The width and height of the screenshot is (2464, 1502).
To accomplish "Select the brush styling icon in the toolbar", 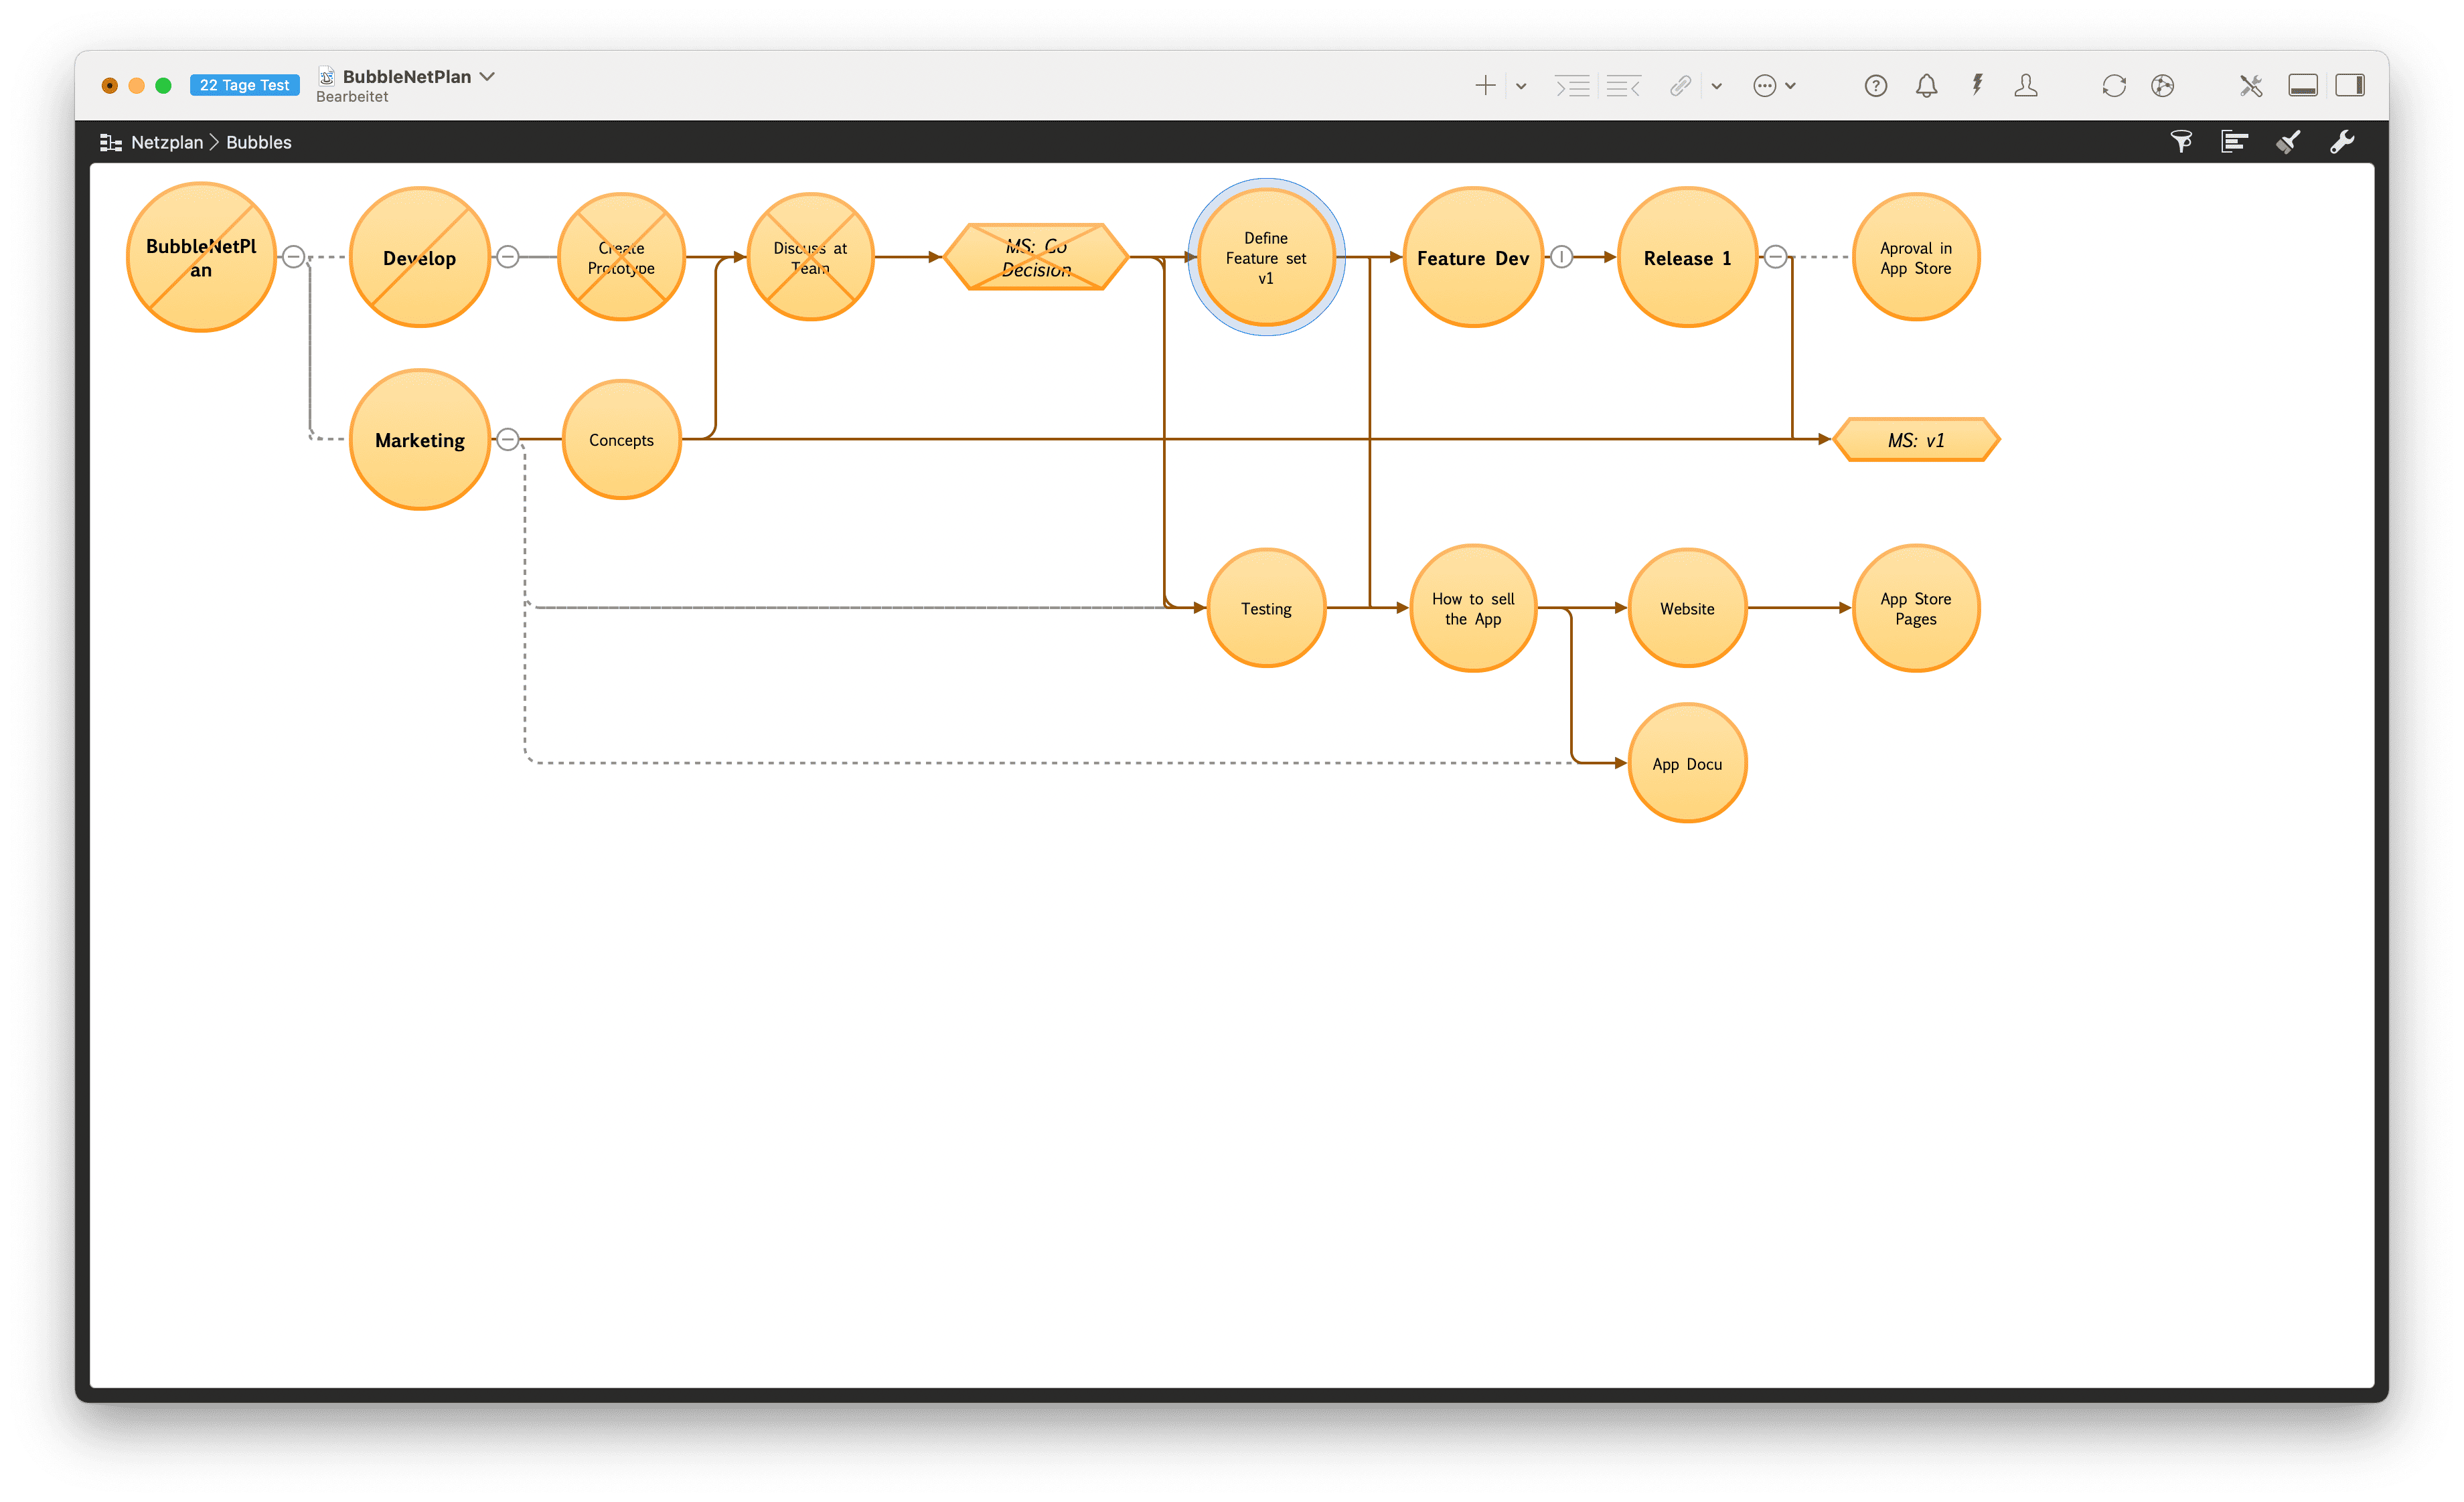I will (2289, 141).
